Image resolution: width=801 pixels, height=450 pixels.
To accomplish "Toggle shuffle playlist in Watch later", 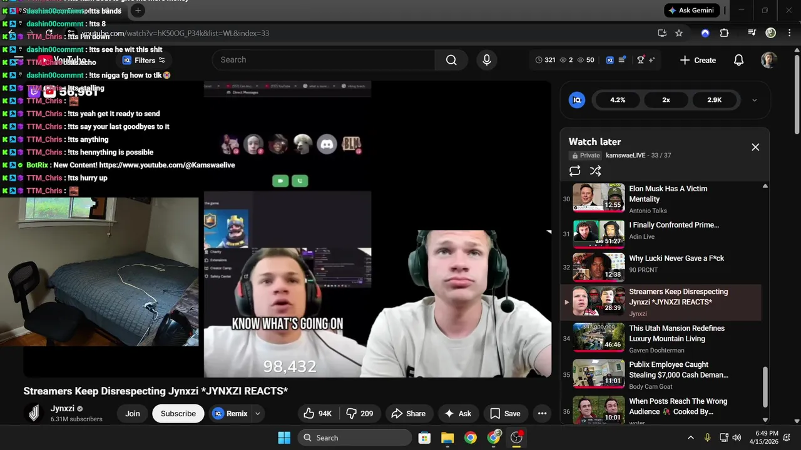I will click(x=595, y=171).
